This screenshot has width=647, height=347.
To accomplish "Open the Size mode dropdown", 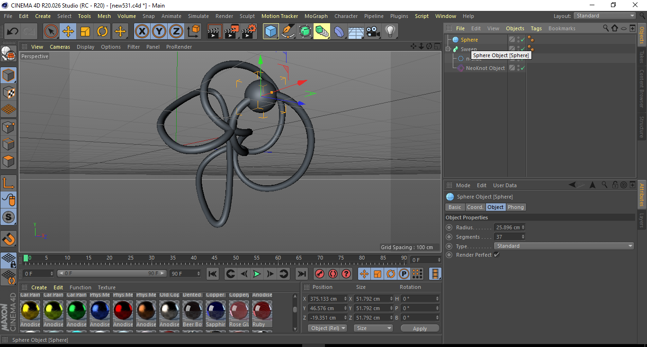I will tap(373, 328).
